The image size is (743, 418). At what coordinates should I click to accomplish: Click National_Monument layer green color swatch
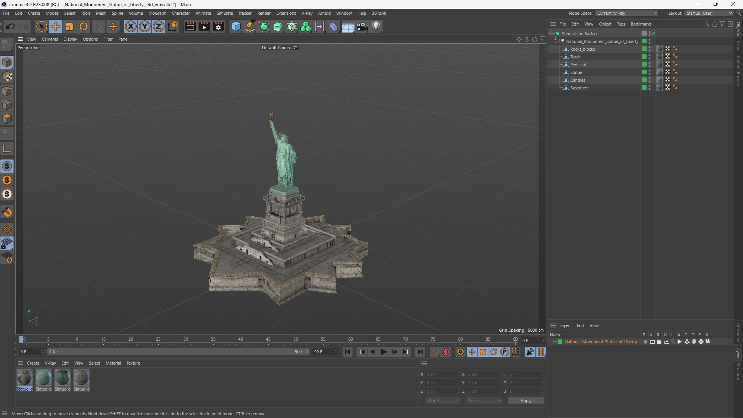[x=560, y=342]
